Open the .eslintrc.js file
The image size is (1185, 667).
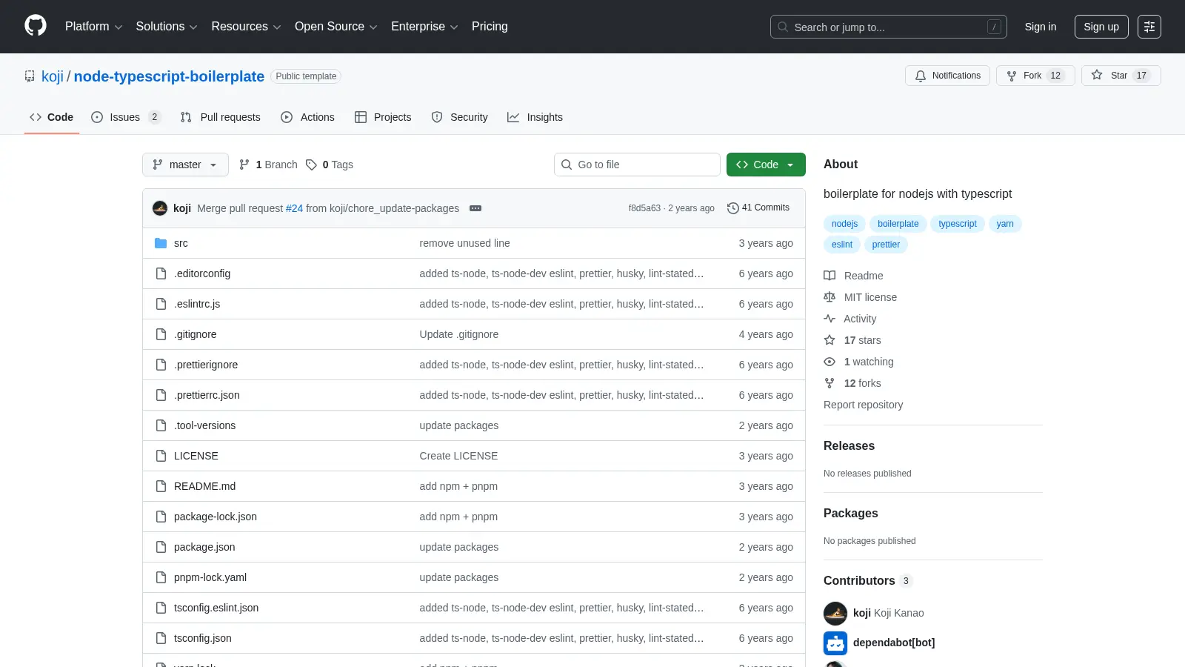(x=197, y=304)
